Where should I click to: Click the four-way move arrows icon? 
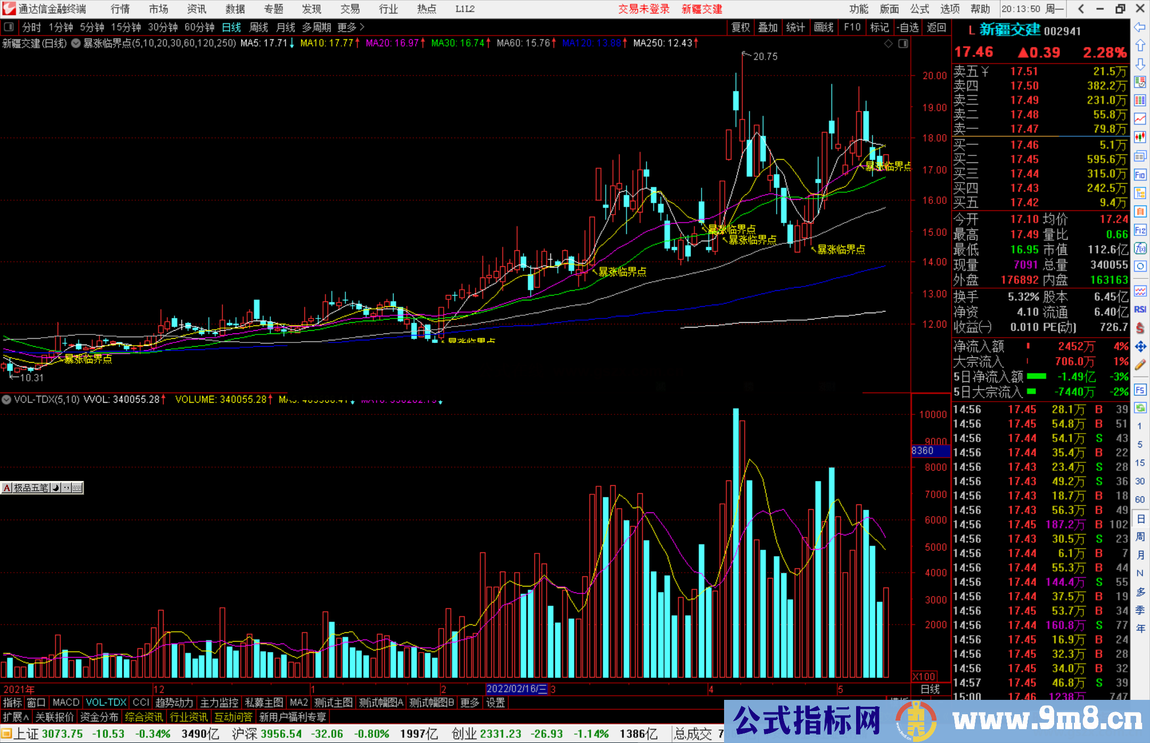1140,347
